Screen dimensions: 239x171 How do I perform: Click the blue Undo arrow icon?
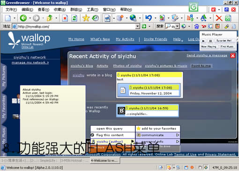[x=149, y=18]
